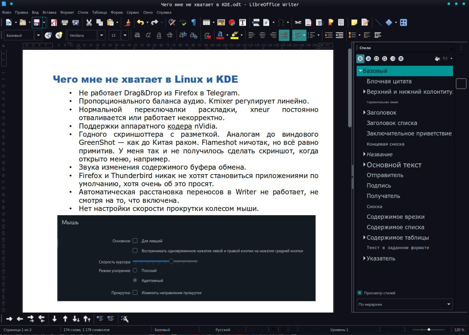Open the Сервис menu

133,12
